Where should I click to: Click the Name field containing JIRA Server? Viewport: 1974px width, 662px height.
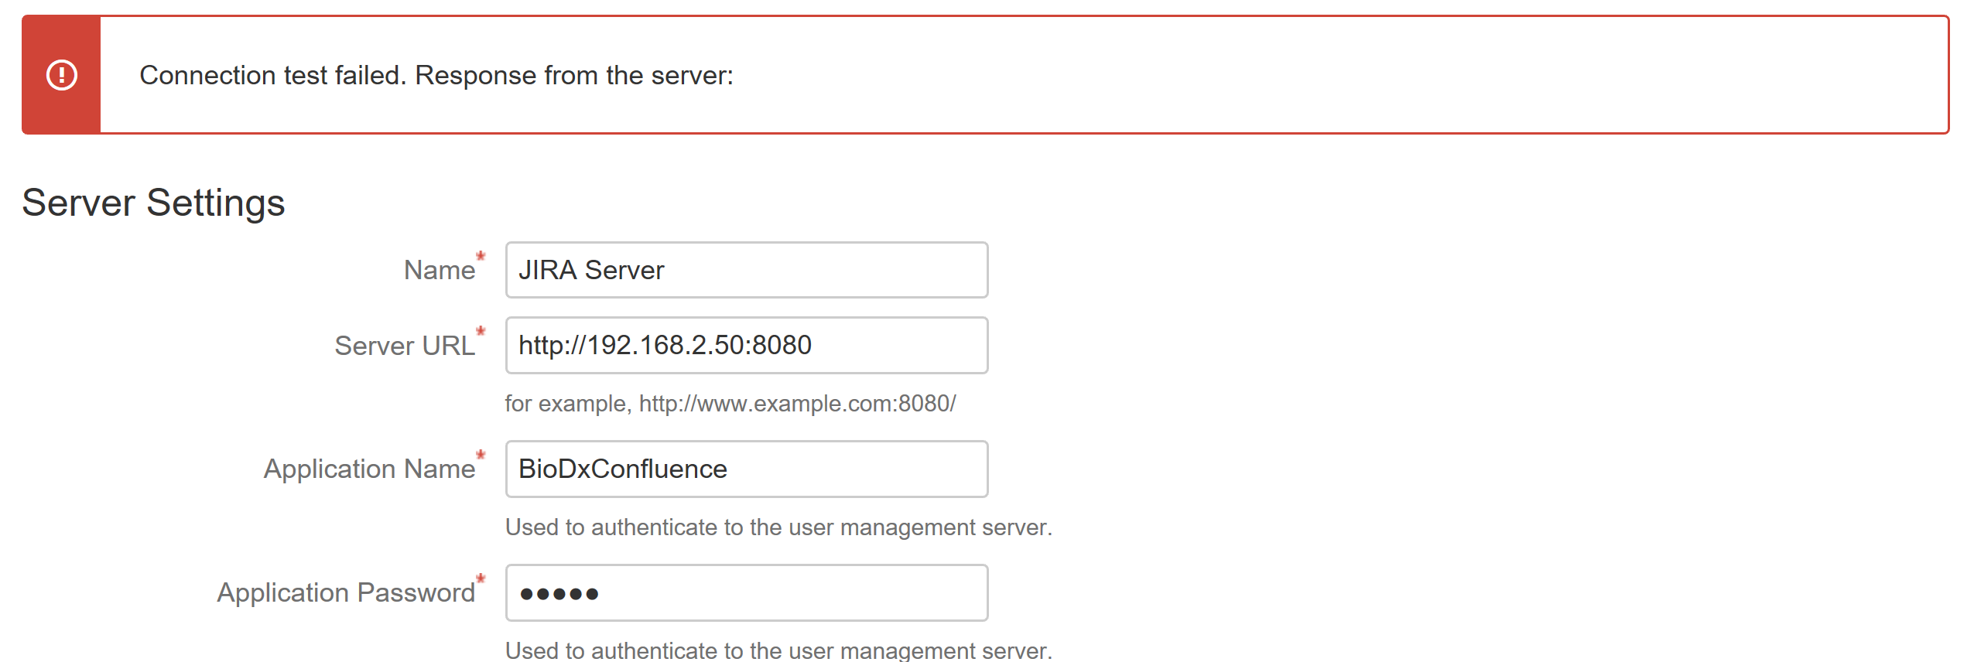point(747,270)
